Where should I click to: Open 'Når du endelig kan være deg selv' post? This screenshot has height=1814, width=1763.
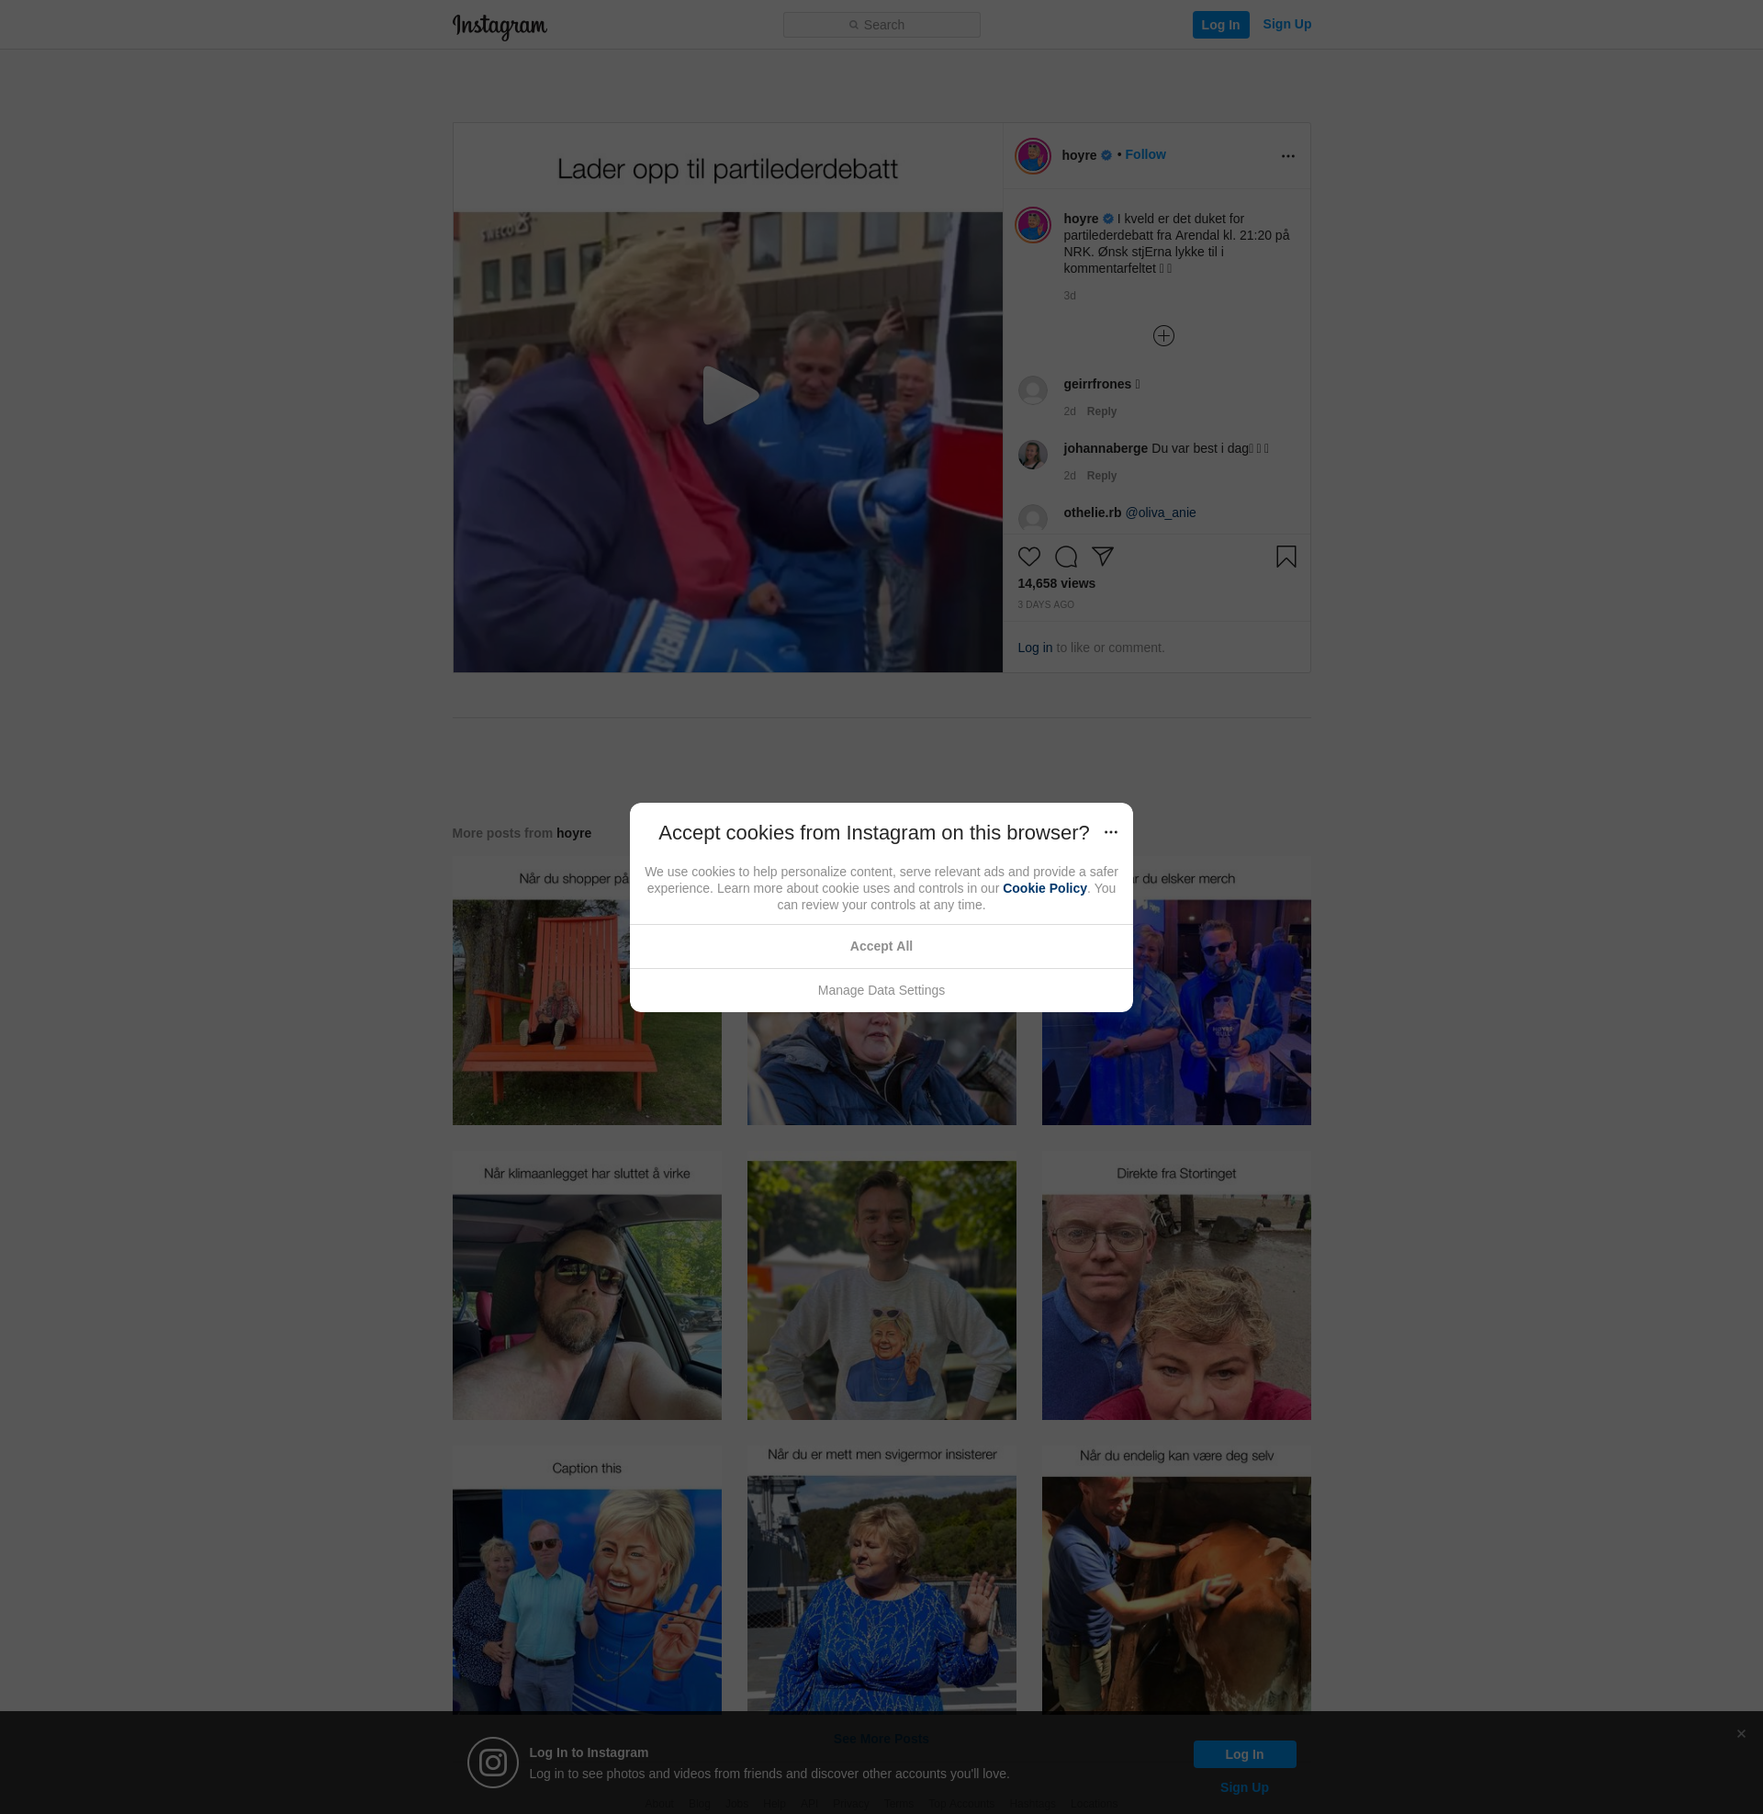(x=1176, y=1581)
